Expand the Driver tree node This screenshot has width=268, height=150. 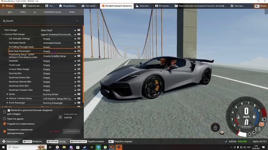[7, 94]
